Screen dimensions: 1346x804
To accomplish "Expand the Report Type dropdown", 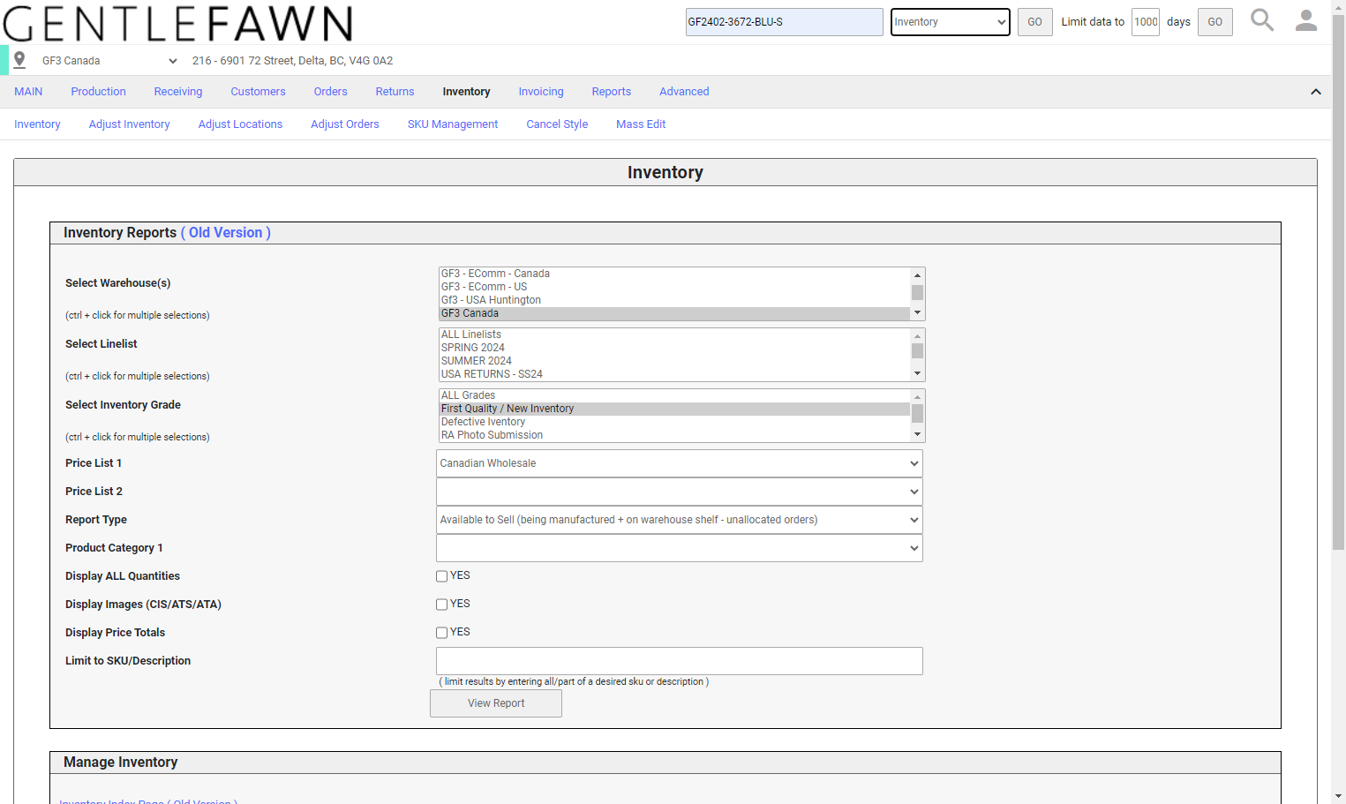I will [x=680, y=520].
